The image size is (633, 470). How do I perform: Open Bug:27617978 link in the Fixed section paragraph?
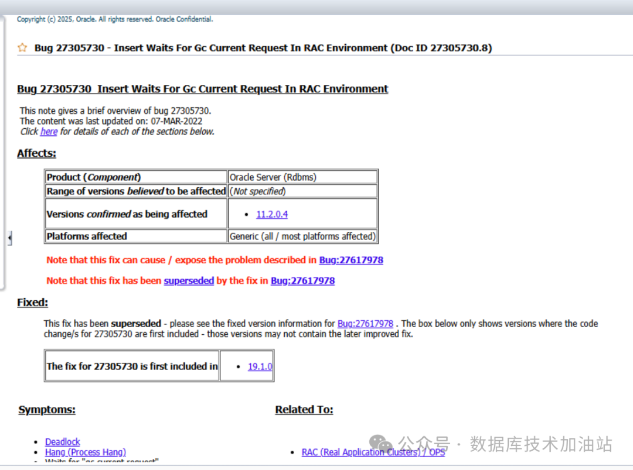pyautogui.click(x=365, y=324)
